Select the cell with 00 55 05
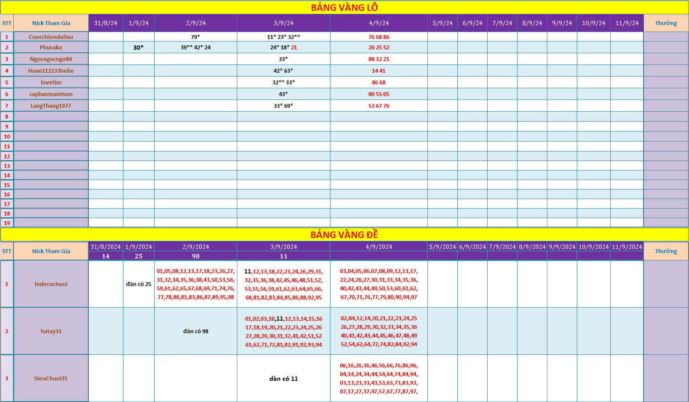This screenshot has width=689, height=402. pyautogui.click(x=379, y=94)
